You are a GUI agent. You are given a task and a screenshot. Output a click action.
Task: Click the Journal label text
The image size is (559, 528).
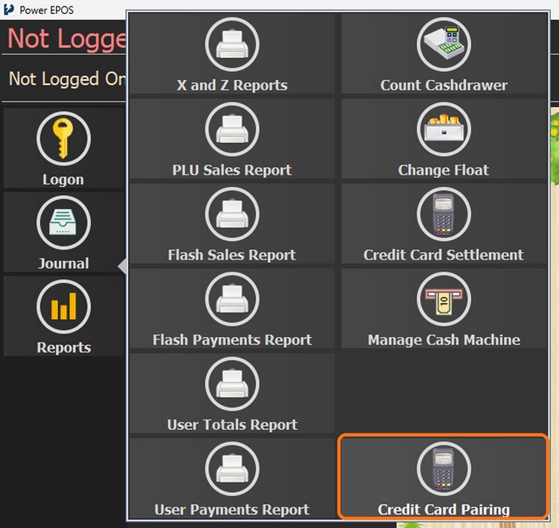point(64,264)
